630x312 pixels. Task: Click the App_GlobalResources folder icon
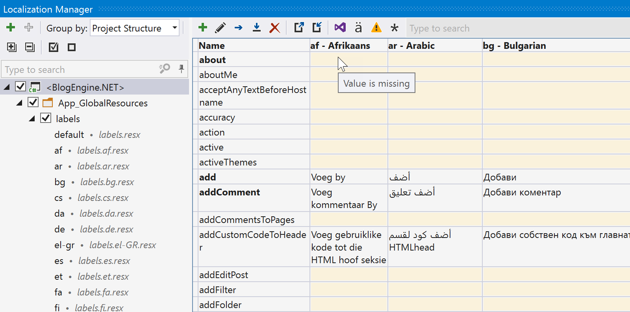pos(48,103)
